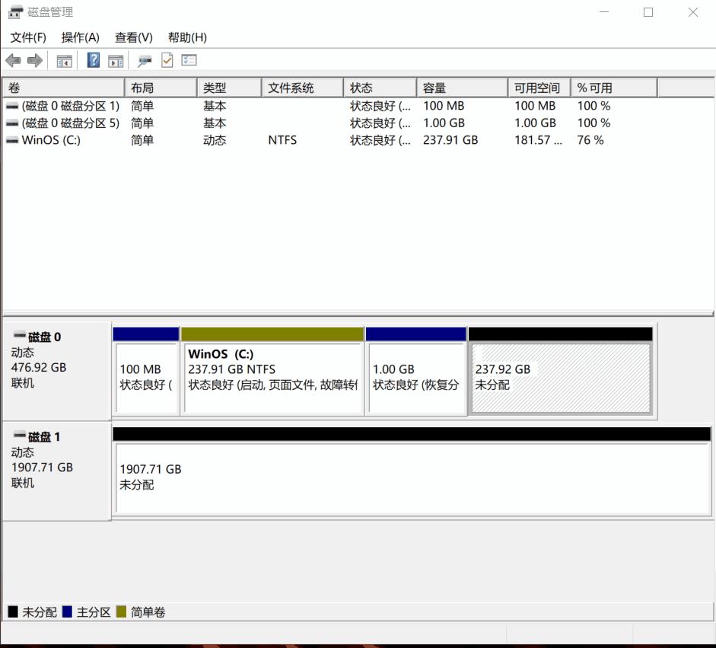Click the Back arrow toolbar icon
The image size is (716, 648).
pos(13,60)
